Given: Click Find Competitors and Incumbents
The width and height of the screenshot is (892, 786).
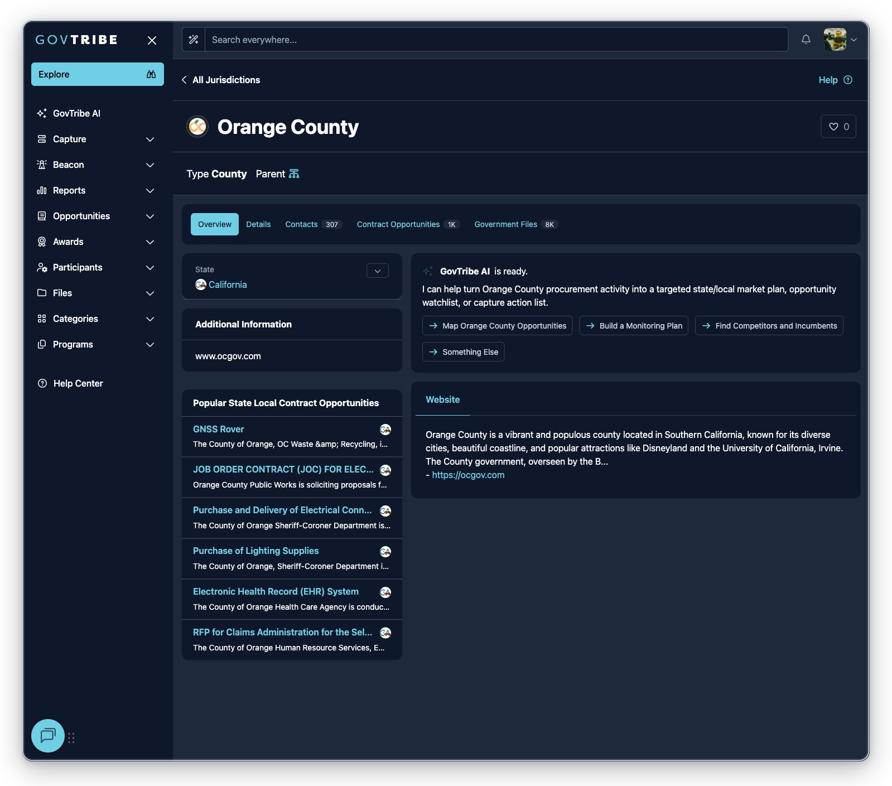Looking at the screenshot, I should (x=769, y=326).
